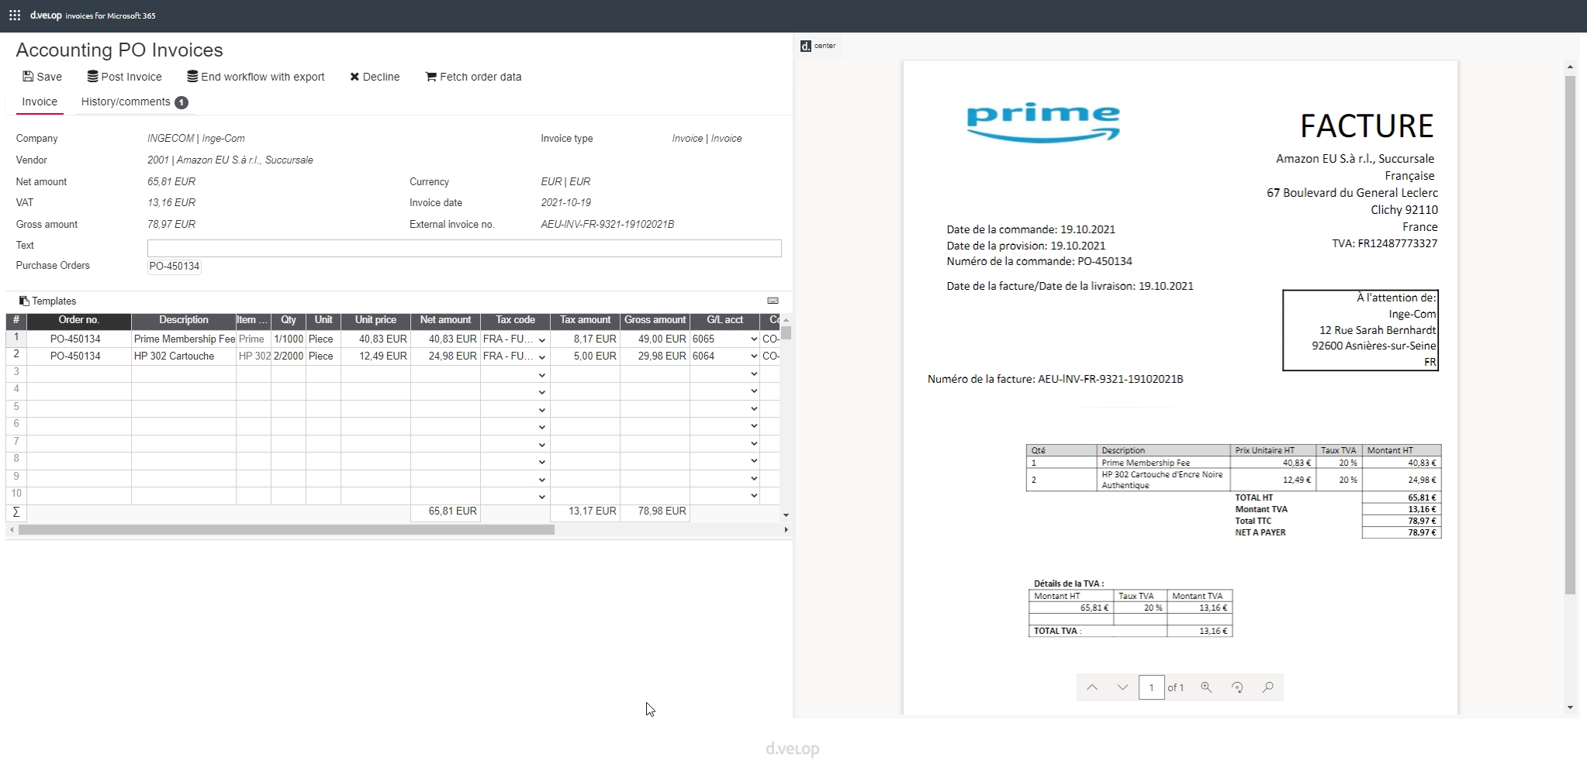1587x778 pixels.
Task: Expand Tax code dropdown in row 5
Action: (x=541, y=410)
